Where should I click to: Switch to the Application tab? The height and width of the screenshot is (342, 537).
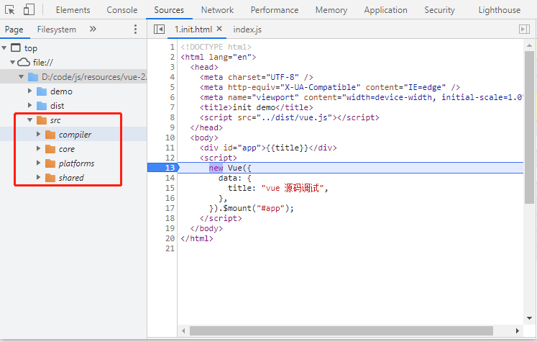(385, 10)
